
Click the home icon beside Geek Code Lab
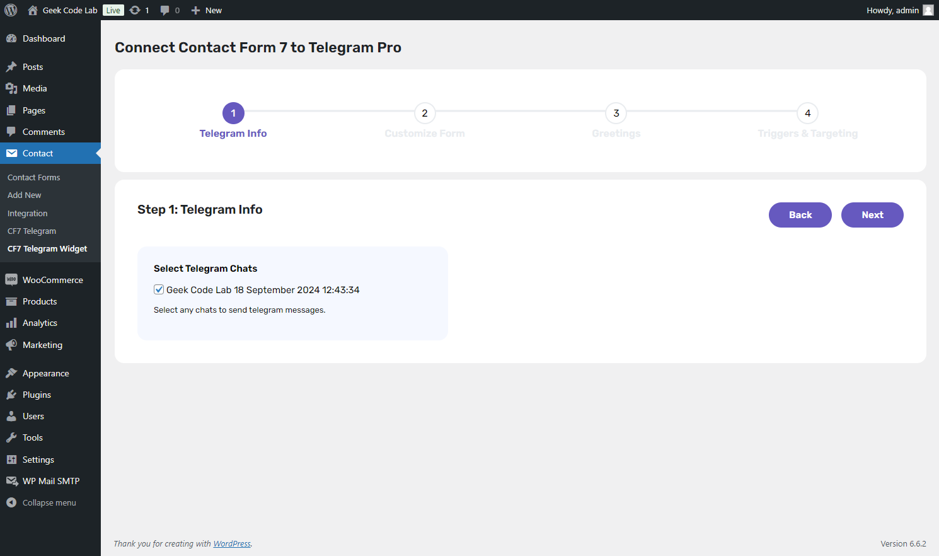(33, 10)
